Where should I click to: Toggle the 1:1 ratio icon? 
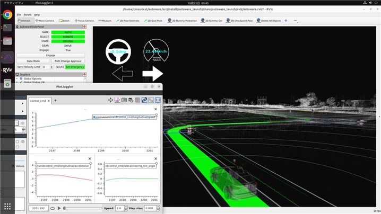[x=158, y=100]
